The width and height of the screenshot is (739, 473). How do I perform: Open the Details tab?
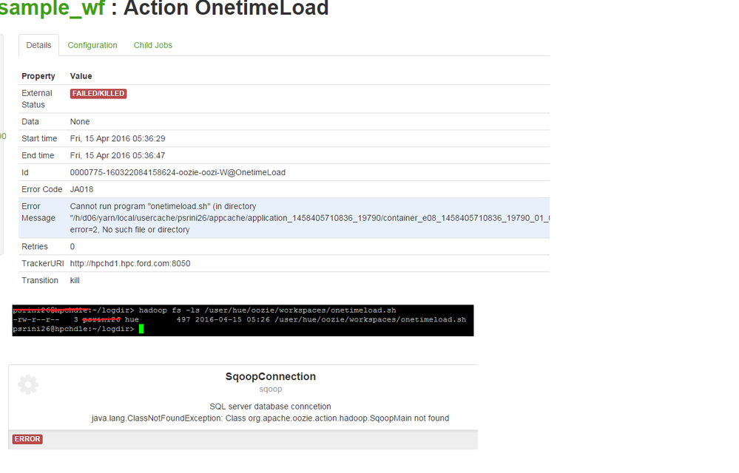coord(38,45)
